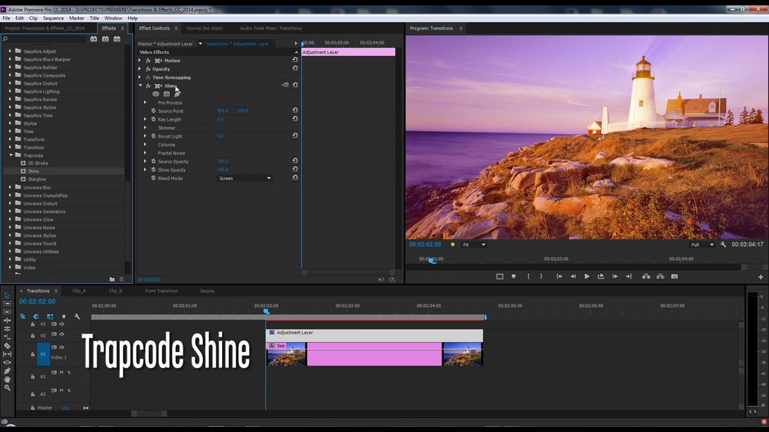Reset the Ray Length parameter
This screenshot has height=432, width=769.
pos(295,119)
